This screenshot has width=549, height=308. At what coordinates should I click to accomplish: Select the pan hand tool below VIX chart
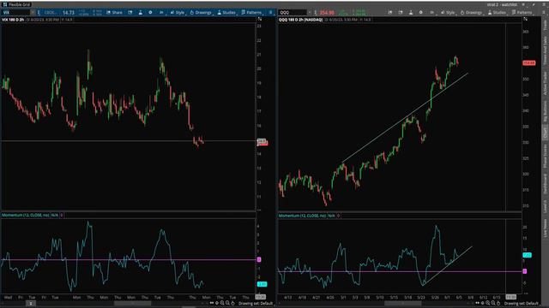click(232, 303)
